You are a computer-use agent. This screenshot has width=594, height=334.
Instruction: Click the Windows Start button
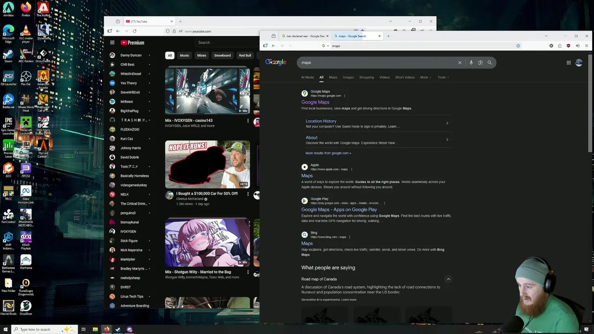click(6, 329)
